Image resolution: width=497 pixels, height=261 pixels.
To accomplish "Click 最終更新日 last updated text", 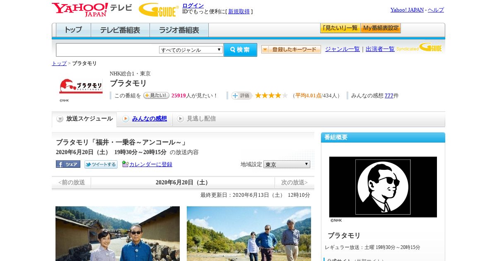I will (255, 195).
